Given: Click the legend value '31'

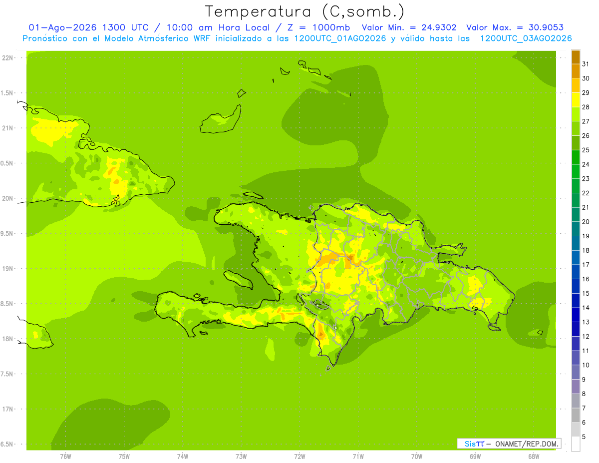Looking at the screenshot, I should (x=586, y=64).
